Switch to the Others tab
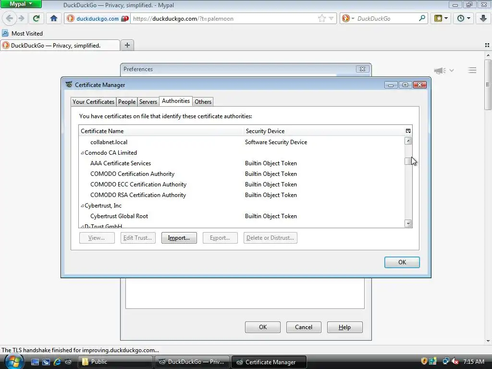The height and width of the screenshot is (369, 492). pos(203,102)
